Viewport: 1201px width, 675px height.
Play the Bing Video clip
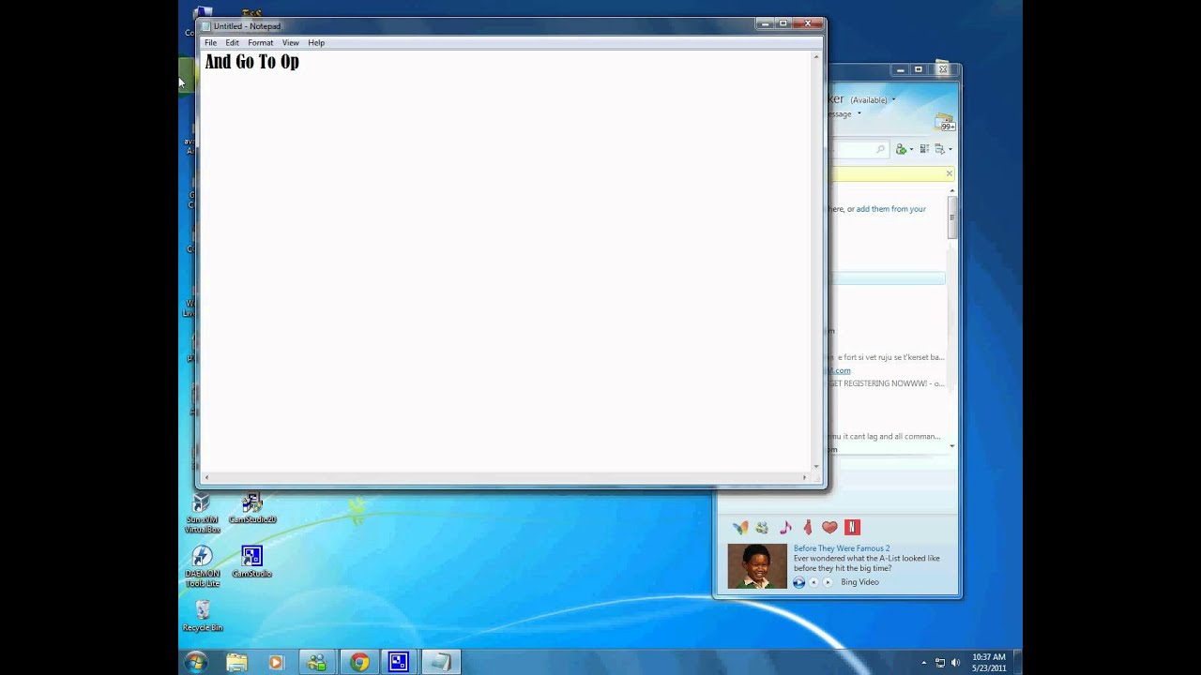798,582
